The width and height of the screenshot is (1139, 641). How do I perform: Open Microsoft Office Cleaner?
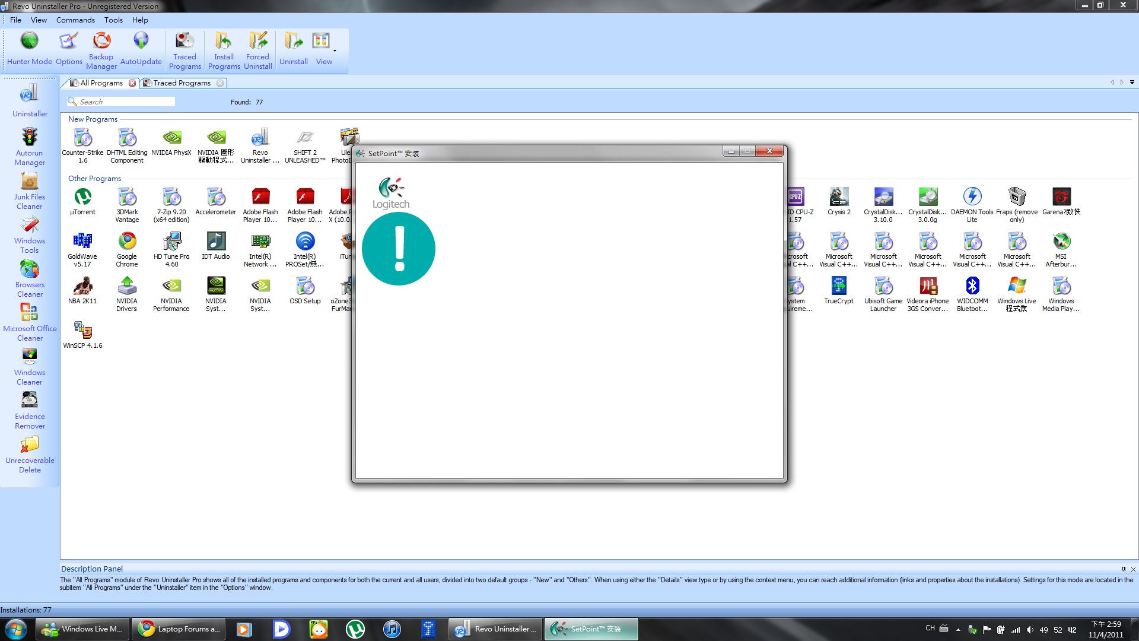pos(30,323)
